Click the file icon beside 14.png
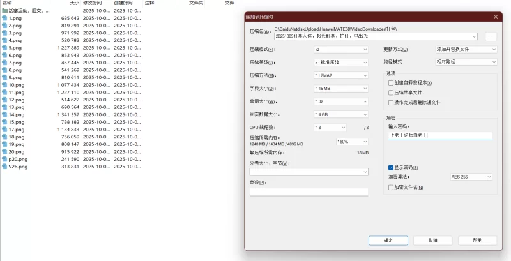Image resolution: width=511 pixels, height=261 pixels. click(4, 115)
